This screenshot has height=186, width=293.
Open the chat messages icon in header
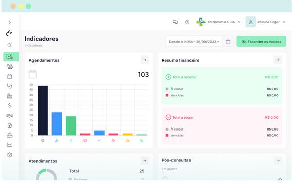tap(175, 22)
